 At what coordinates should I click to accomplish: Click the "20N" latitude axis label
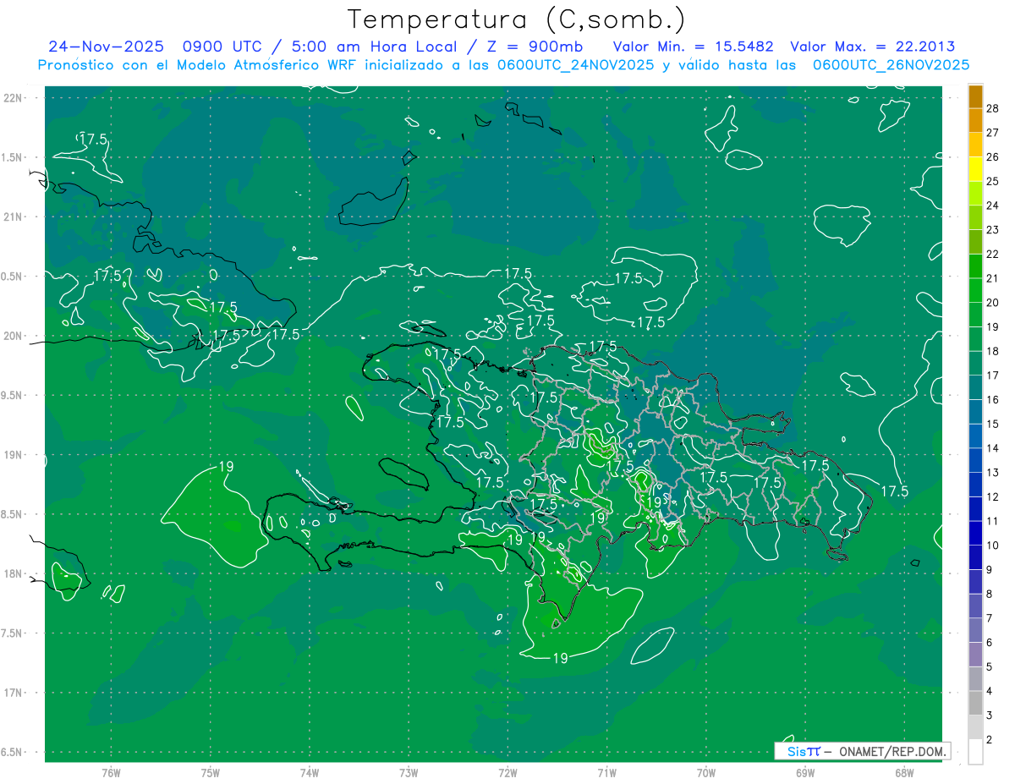pyautogui.click(x=13, y=336)
